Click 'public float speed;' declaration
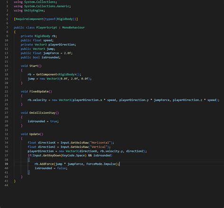This screenshot has width=224, height=208. [x=37, y=40]
